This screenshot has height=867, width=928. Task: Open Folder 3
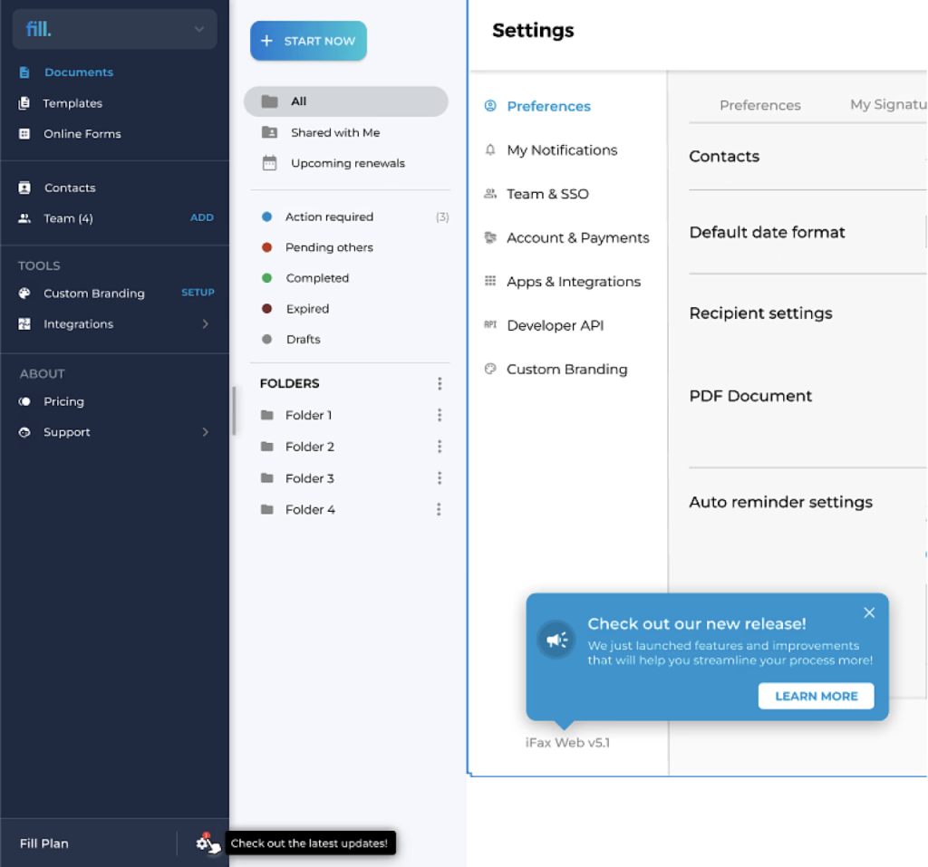coord(310,478)
